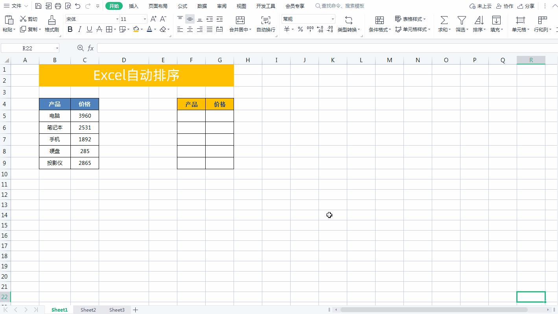
Task: Switch to the 数据 ribbon tab
Action: tap(202, 6)
